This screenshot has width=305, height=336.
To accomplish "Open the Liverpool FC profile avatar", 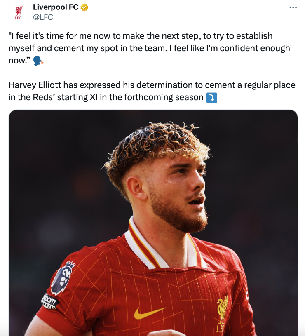I will [19, 12].
